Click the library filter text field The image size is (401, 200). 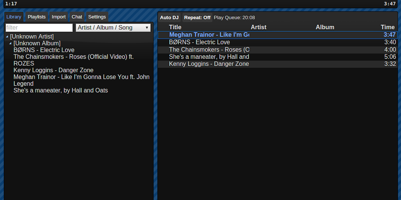coord(40,28)
